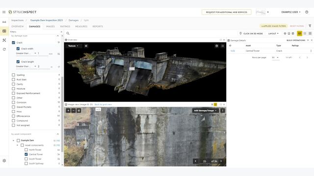Go to next image arrow

coord(221,161)
